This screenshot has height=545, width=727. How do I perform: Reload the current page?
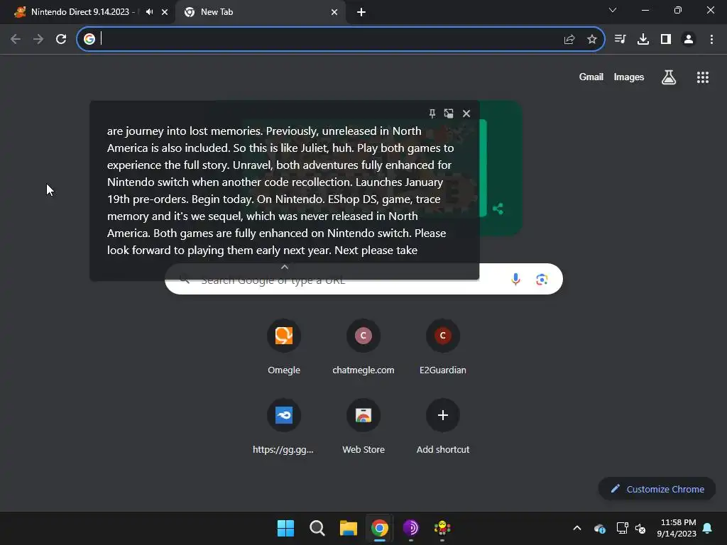coord(61,39)
